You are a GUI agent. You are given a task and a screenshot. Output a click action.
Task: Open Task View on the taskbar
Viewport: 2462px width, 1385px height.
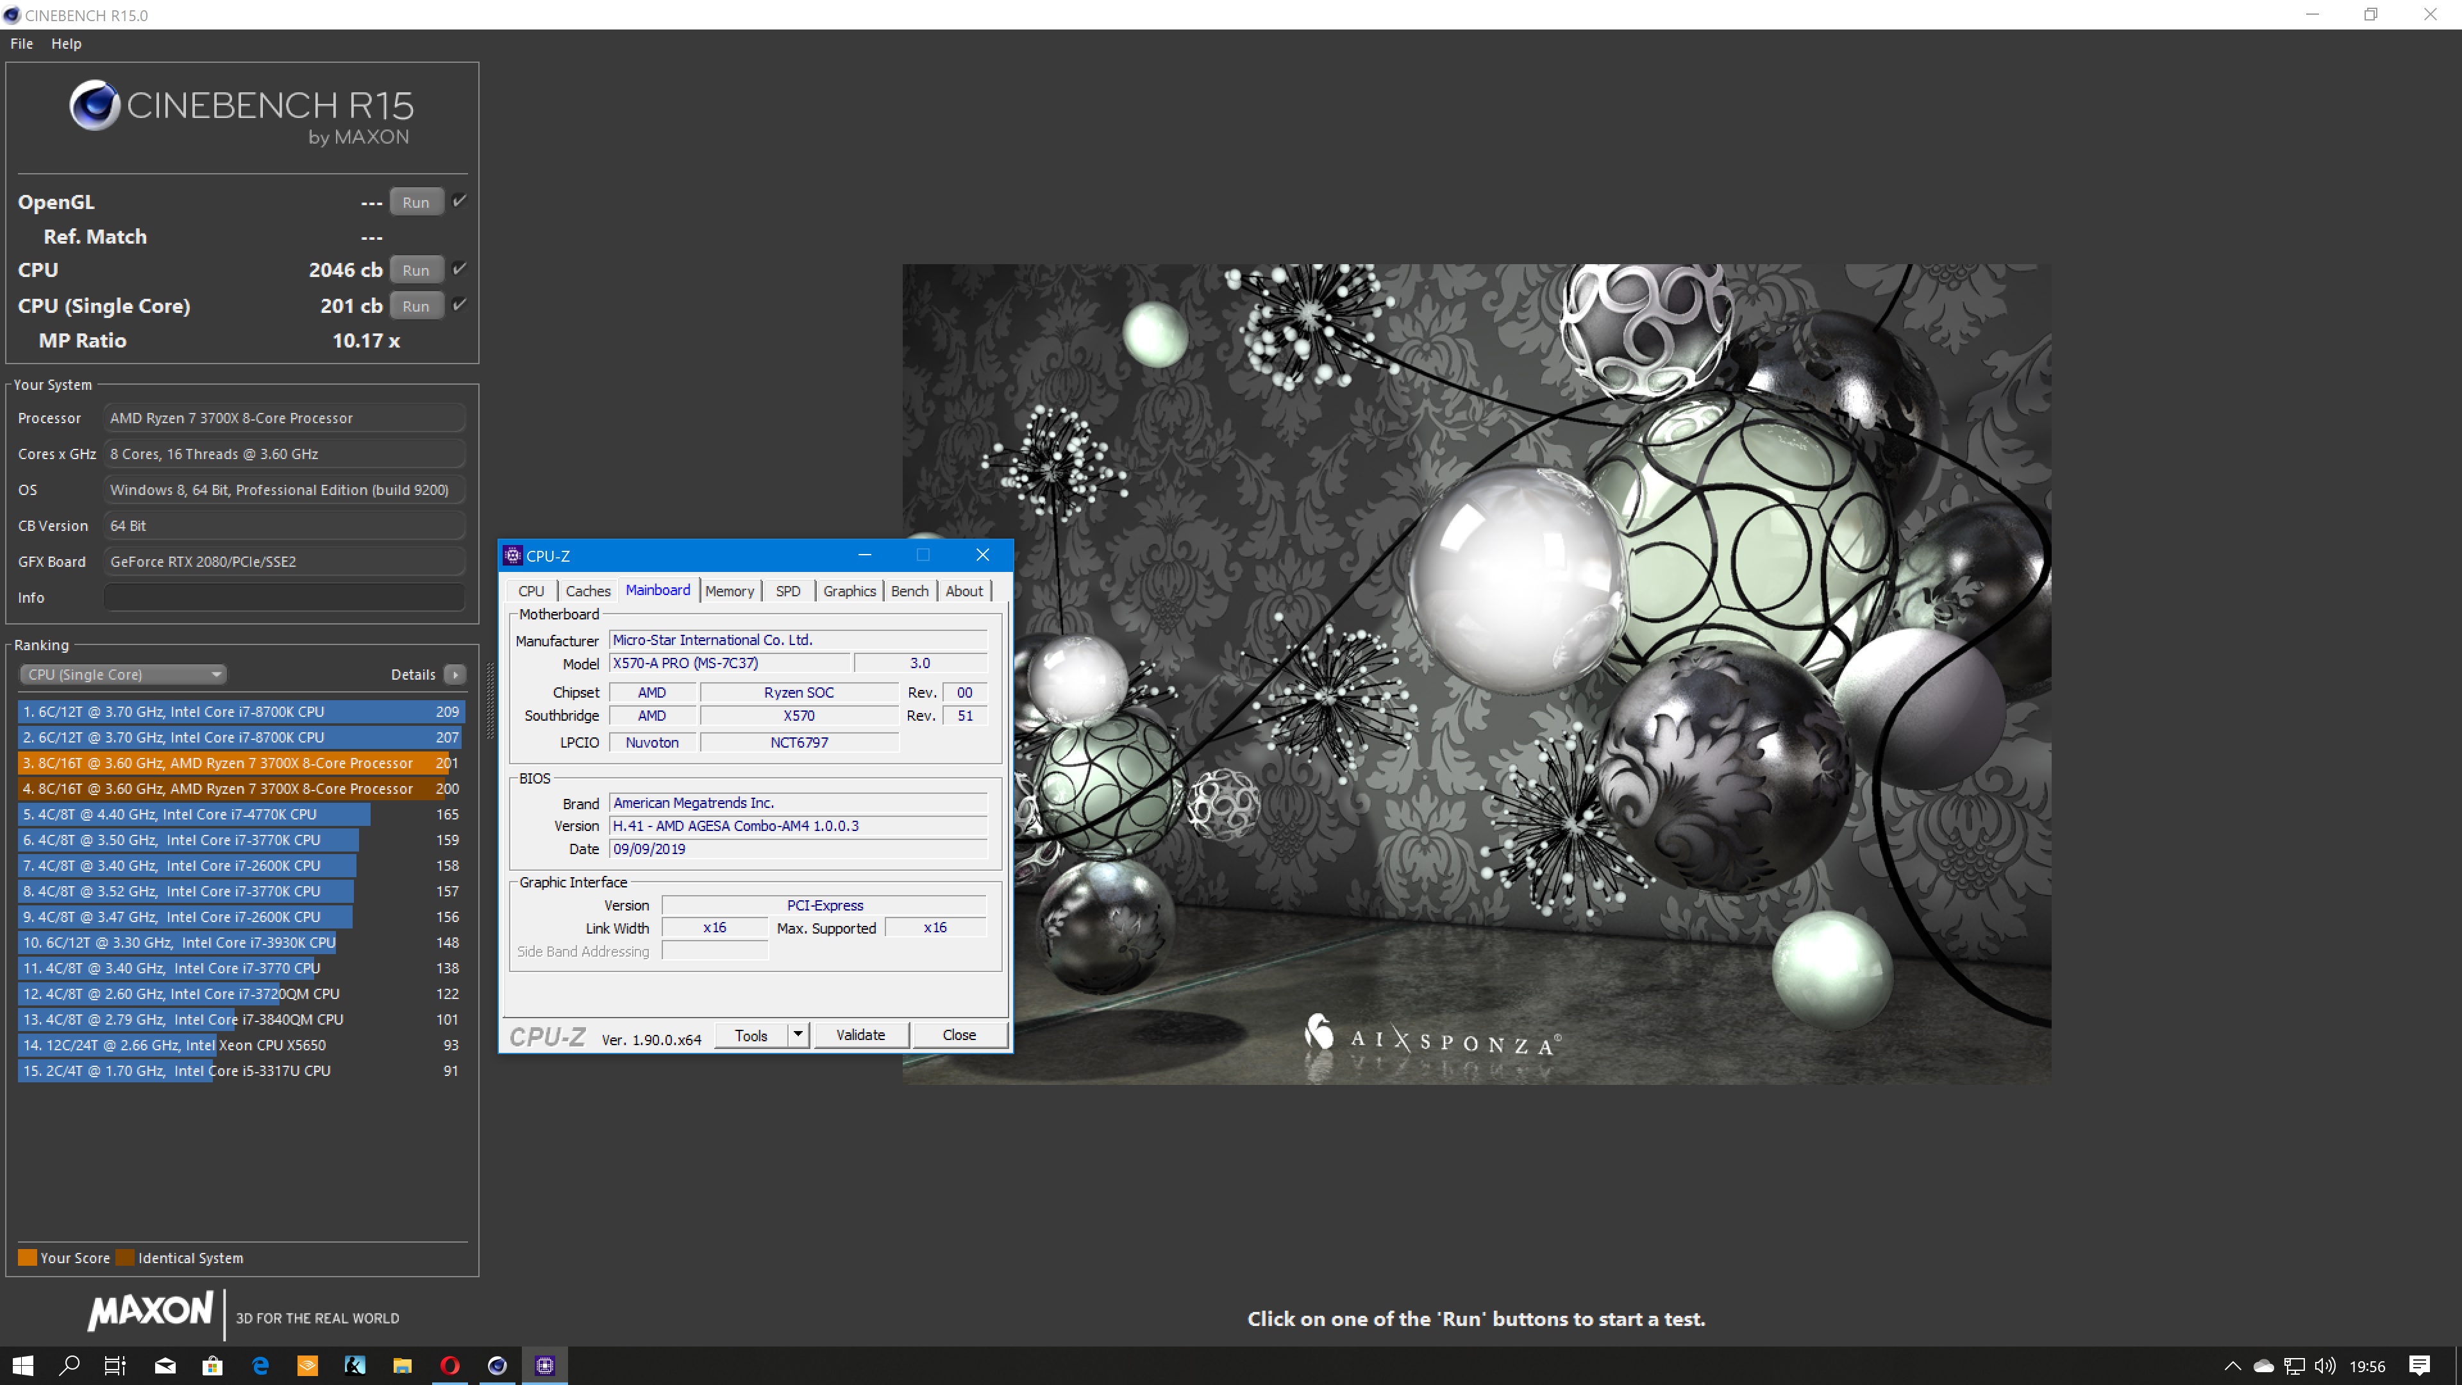[115, 1366]
